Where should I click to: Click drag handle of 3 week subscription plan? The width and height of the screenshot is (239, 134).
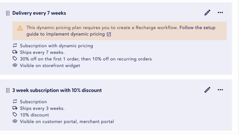tap(8, 90)
